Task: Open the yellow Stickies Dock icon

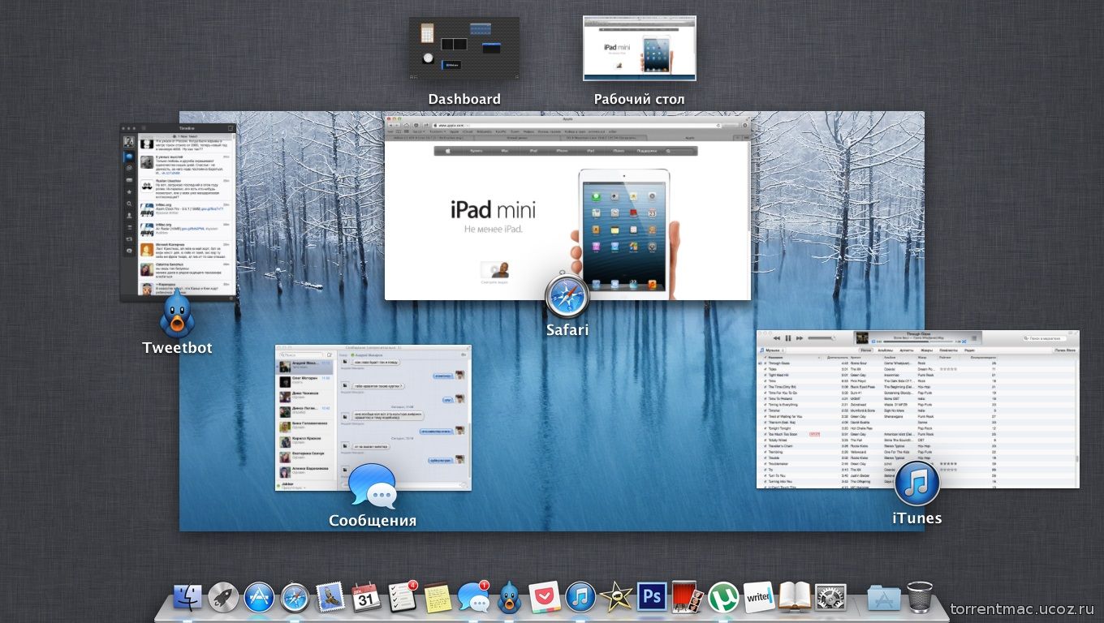Action: [x=438, y=597]
